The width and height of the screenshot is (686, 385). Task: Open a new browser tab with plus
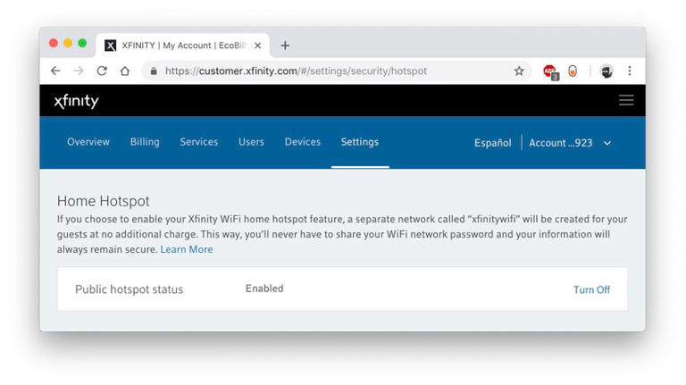[285, 46]
